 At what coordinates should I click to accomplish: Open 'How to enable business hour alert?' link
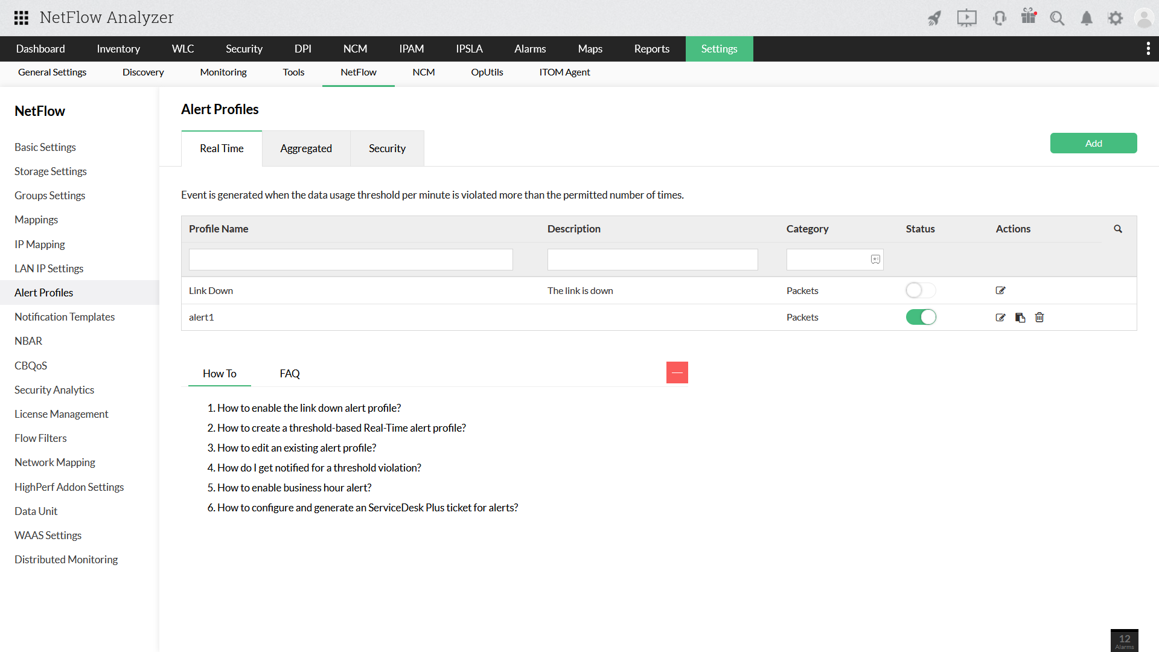click(x=294, y=488)
